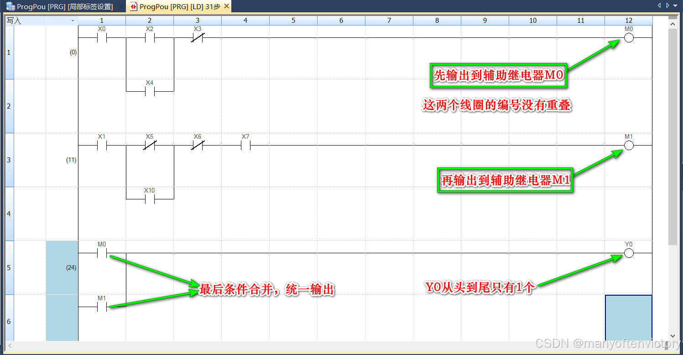Click column header 6

[x=341, y=21]
